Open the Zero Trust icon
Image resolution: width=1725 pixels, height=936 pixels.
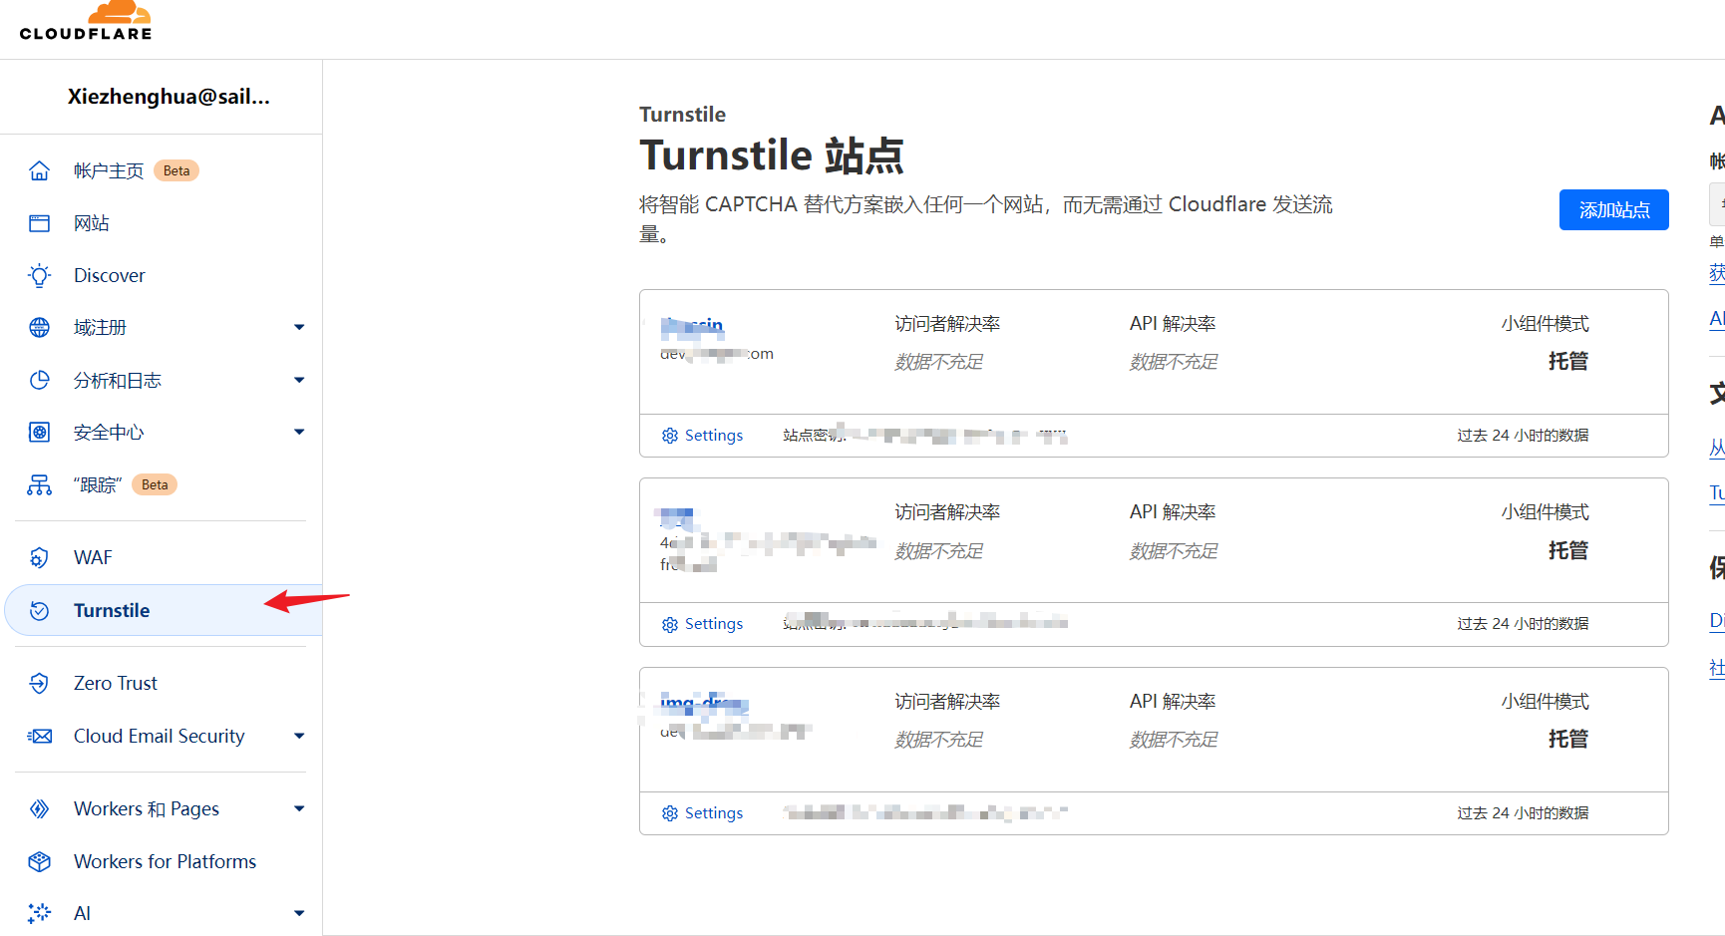[39, 683]
